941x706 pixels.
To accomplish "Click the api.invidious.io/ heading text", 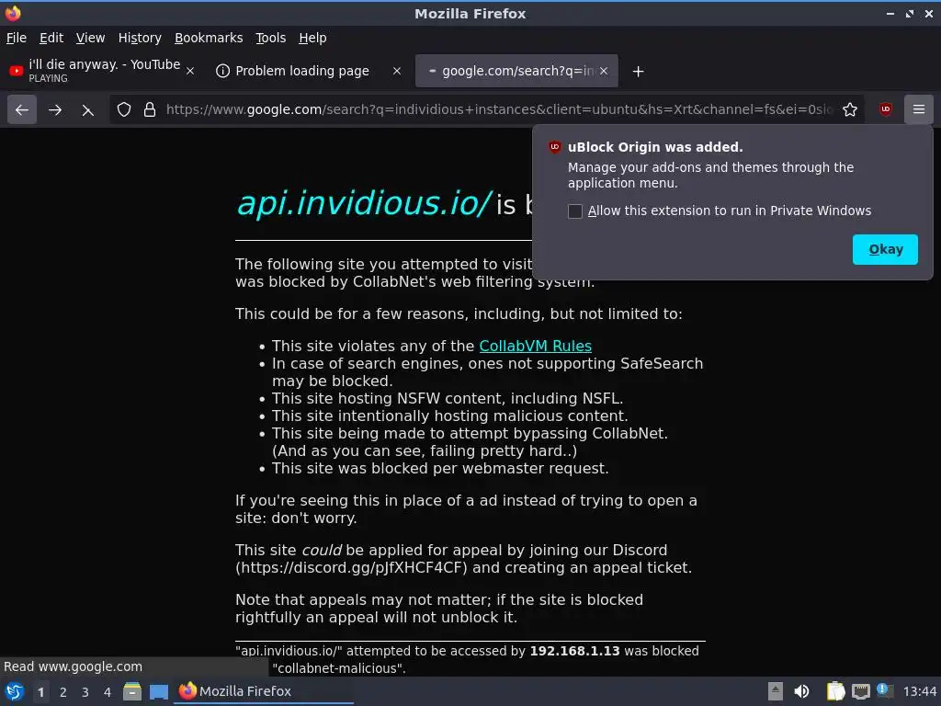I will tap(364, 203).
